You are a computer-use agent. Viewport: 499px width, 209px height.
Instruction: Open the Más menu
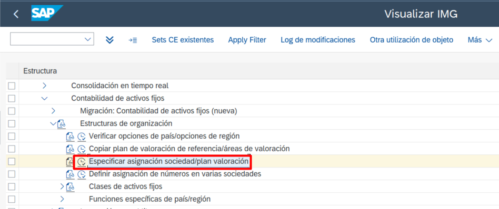(480, 40)
